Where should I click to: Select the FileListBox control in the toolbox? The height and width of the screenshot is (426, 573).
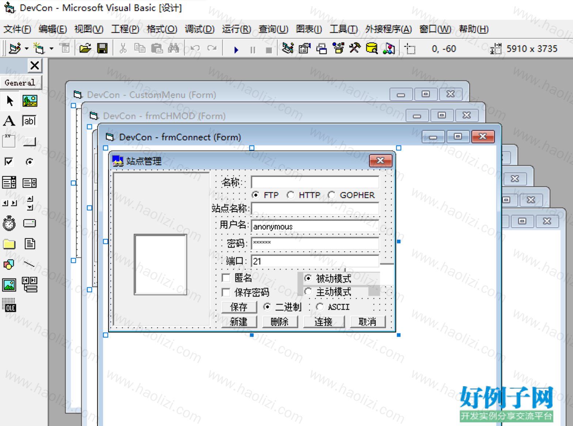30,244
